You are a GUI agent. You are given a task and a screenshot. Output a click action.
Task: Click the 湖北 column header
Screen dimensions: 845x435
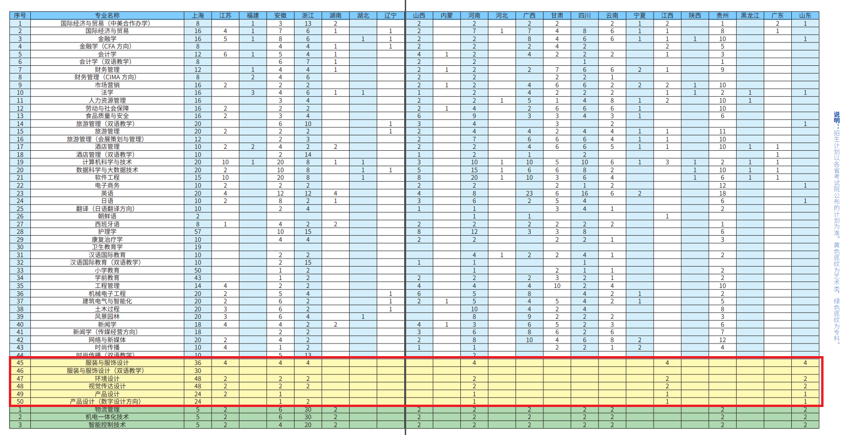(x=363, y=15)
